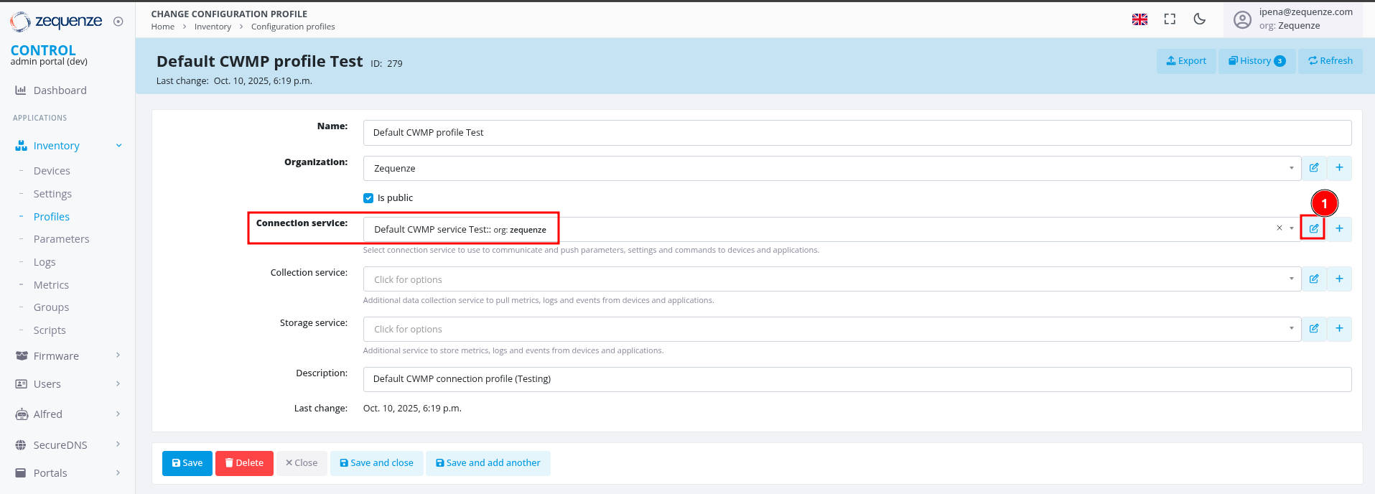This screenshot has width=1375, height=494.
Task: Click the Save and close button
Action: click(x=376, y=463)
